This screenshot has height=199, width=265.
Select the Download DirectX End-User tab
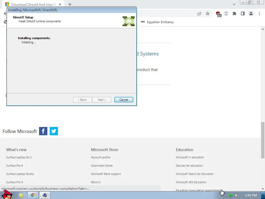33,4
